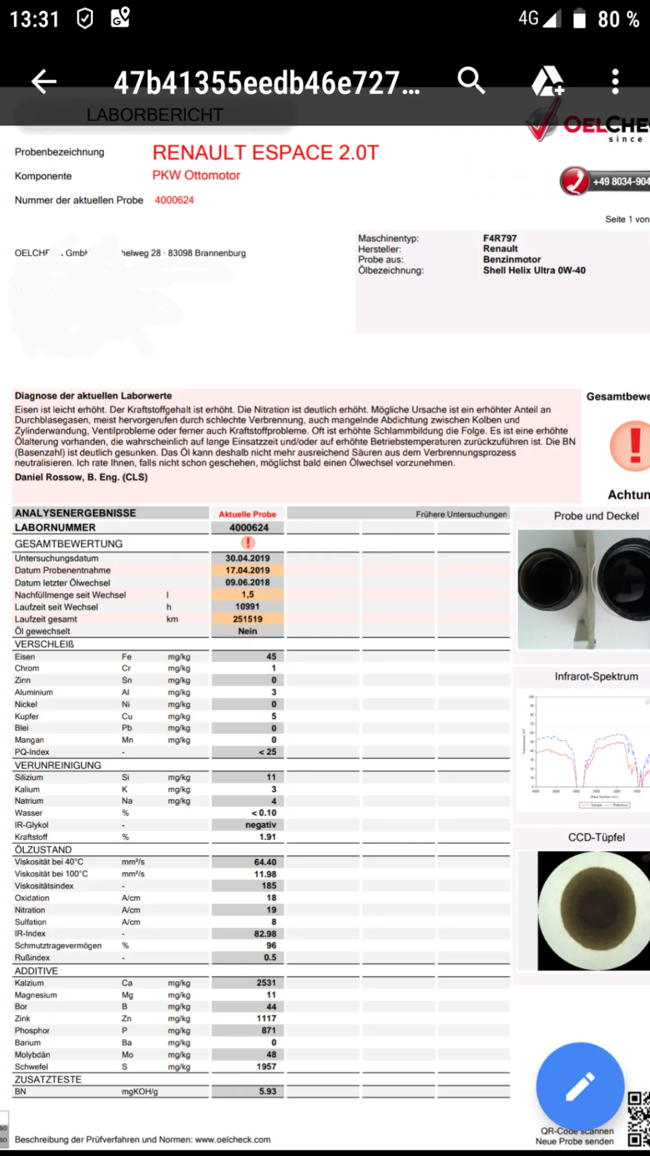Select the Aktuelle Probe column header
Screen dimensions: 650x1156
[248, 514]
